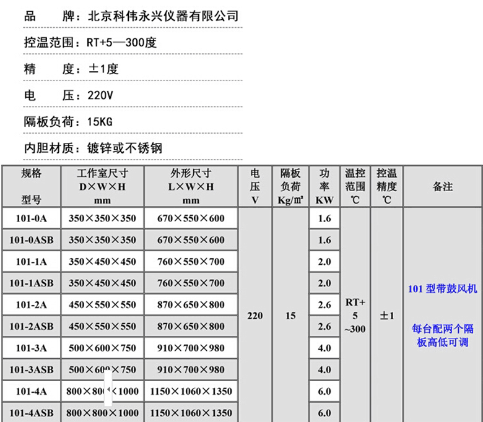Click the 精度 ±1度 line

(71, 69)
